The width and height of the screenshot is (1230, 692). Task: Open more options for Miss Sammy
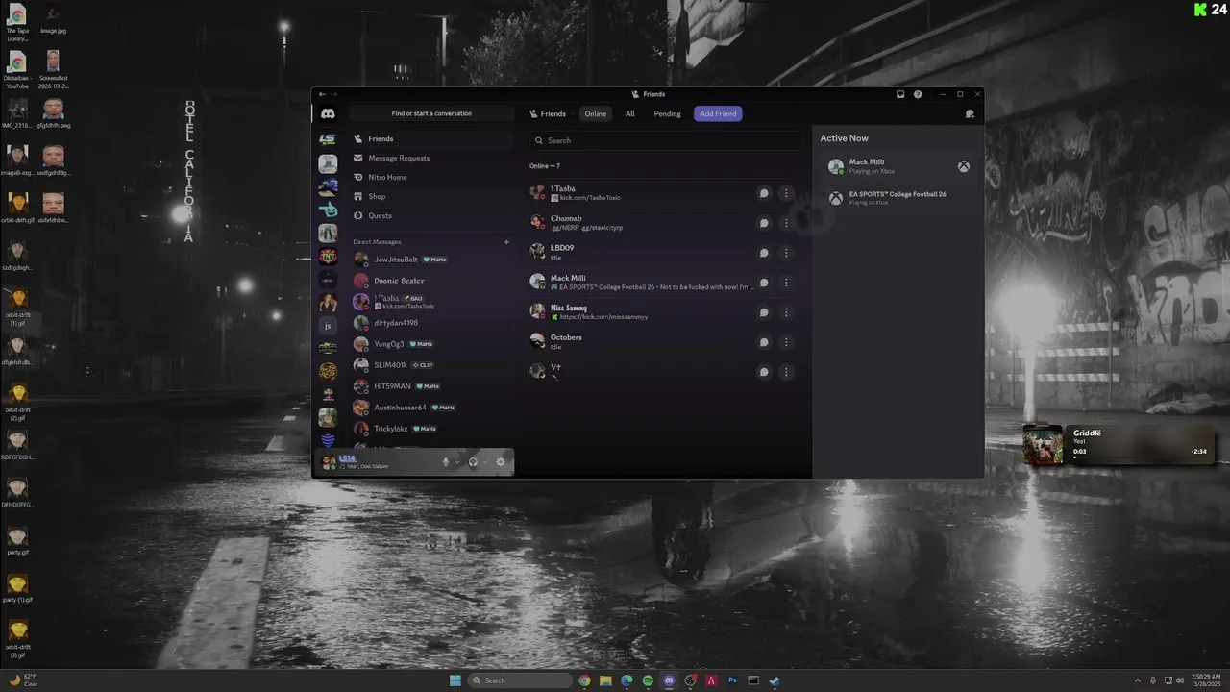pyautogui.click(x=786, y=312)
